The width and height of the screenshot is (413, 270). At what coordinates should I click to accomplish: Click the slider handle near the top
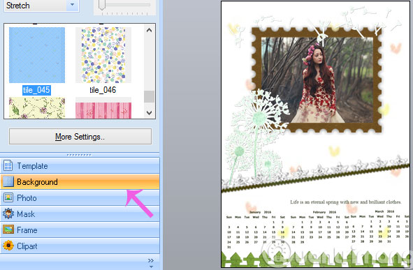[101, 5]
